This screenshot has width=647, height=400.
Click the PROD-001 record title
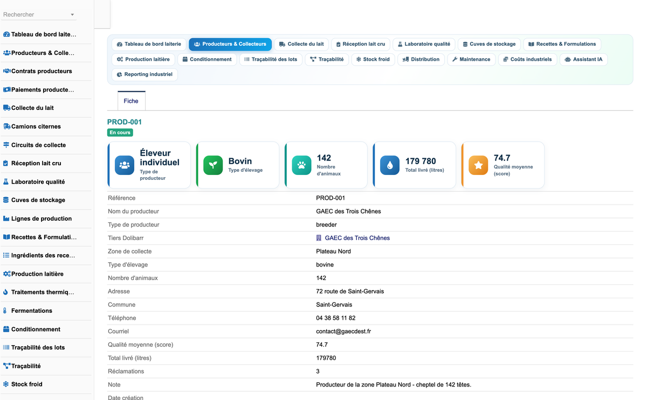coord(125,122)
